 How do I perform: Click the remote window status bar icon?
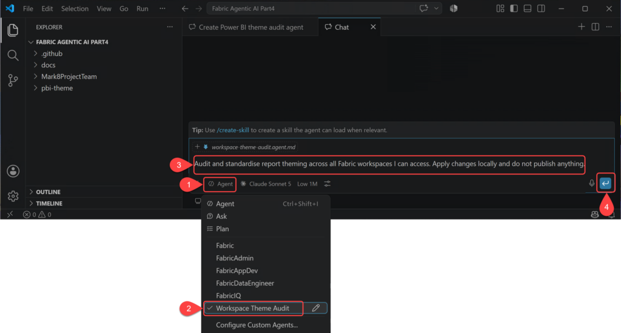(10, 214)
